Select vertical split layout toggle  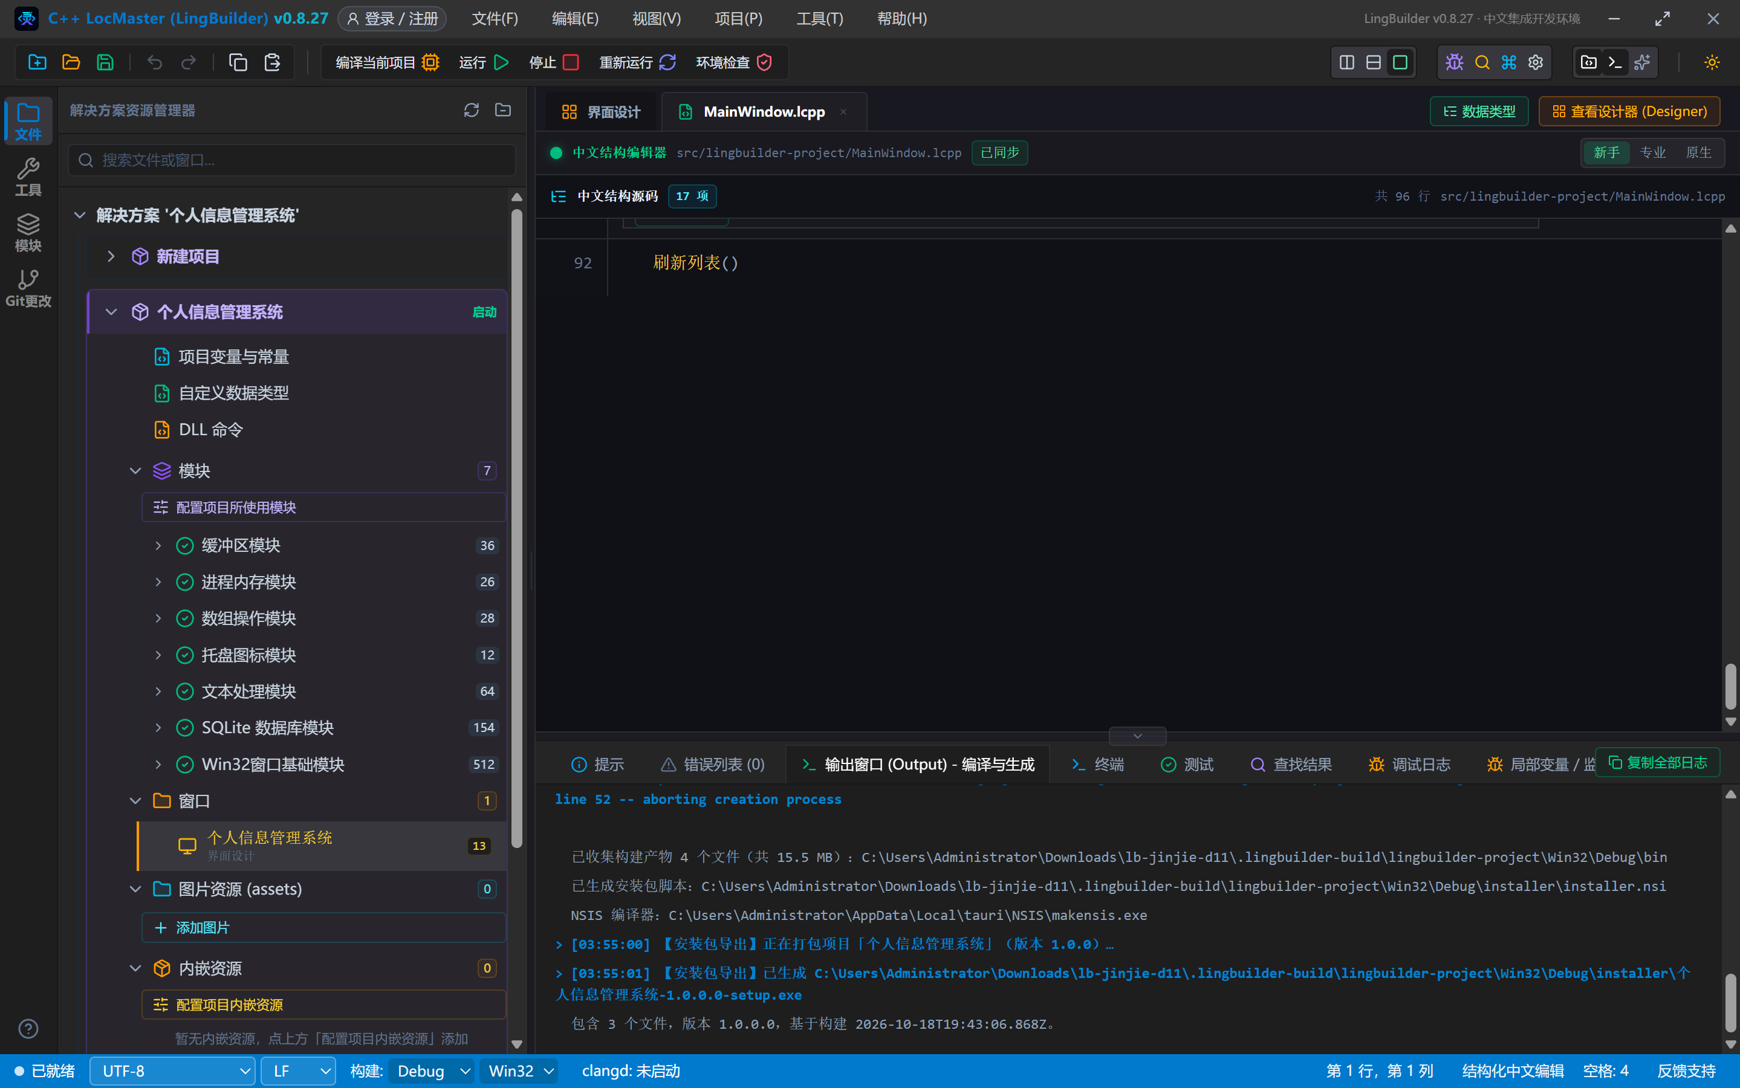pos(1347,63)
